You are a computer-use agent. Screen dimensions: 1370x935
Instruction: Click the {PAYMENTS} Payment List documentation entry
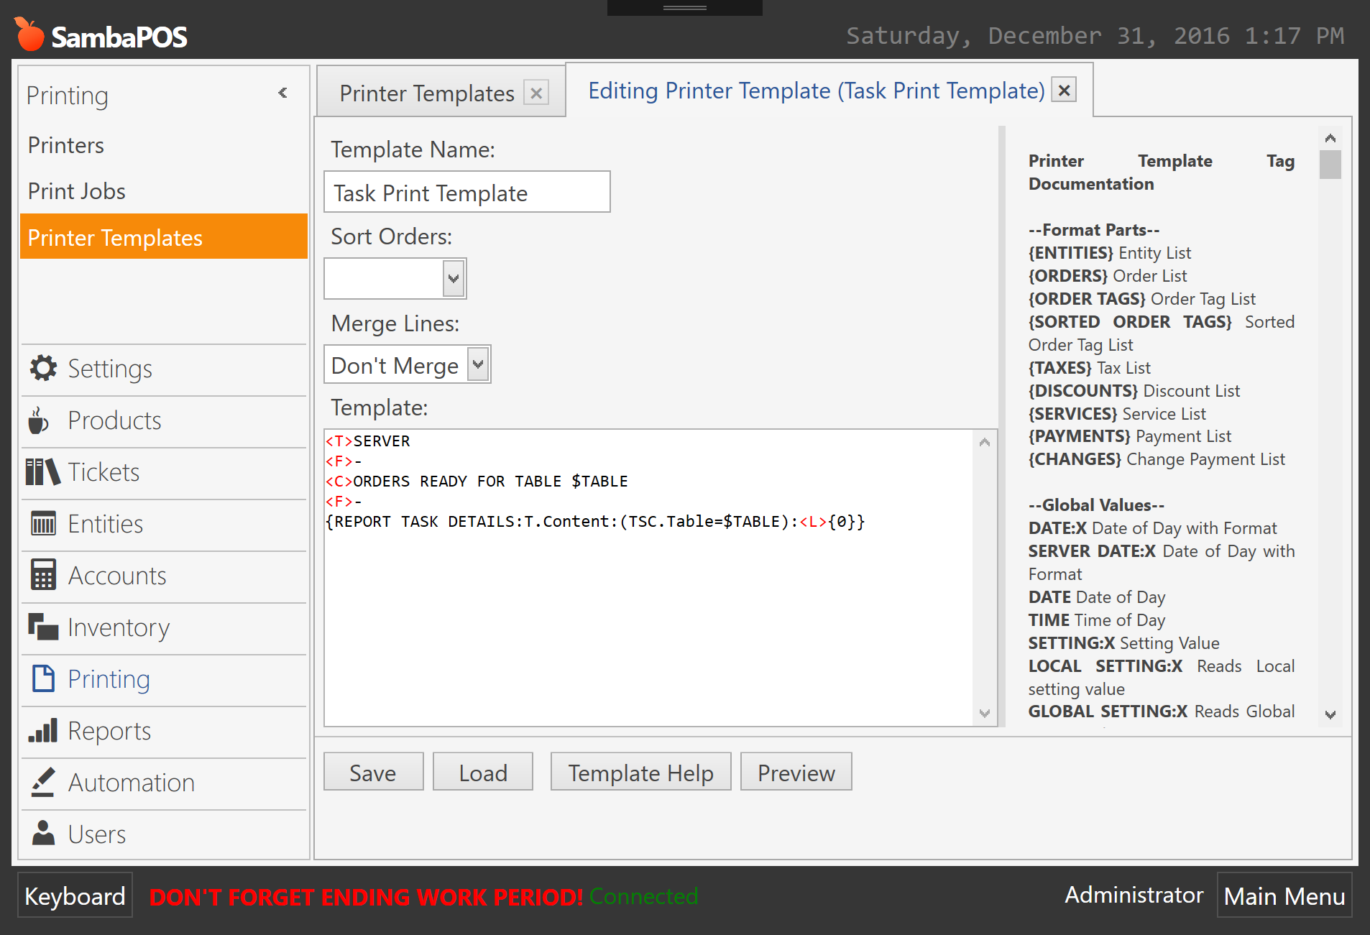1129,436
